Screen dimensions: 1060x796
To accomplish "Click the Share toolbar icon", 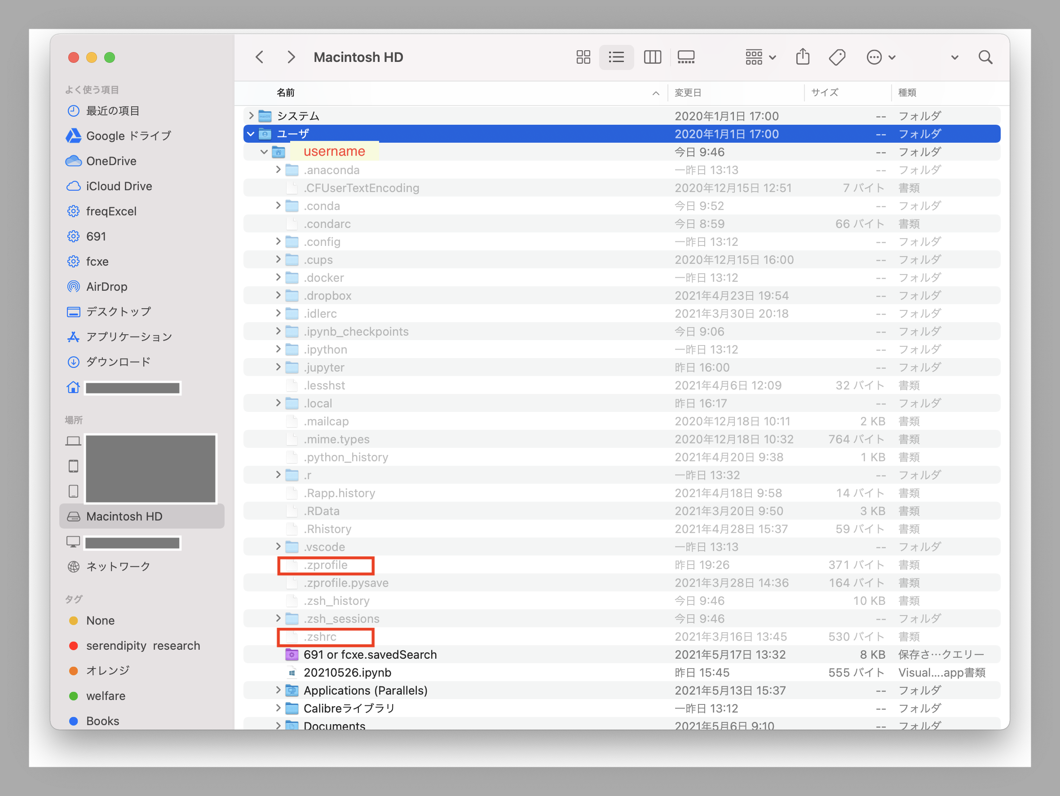I will pyautogui.click(x=803, y=57).
